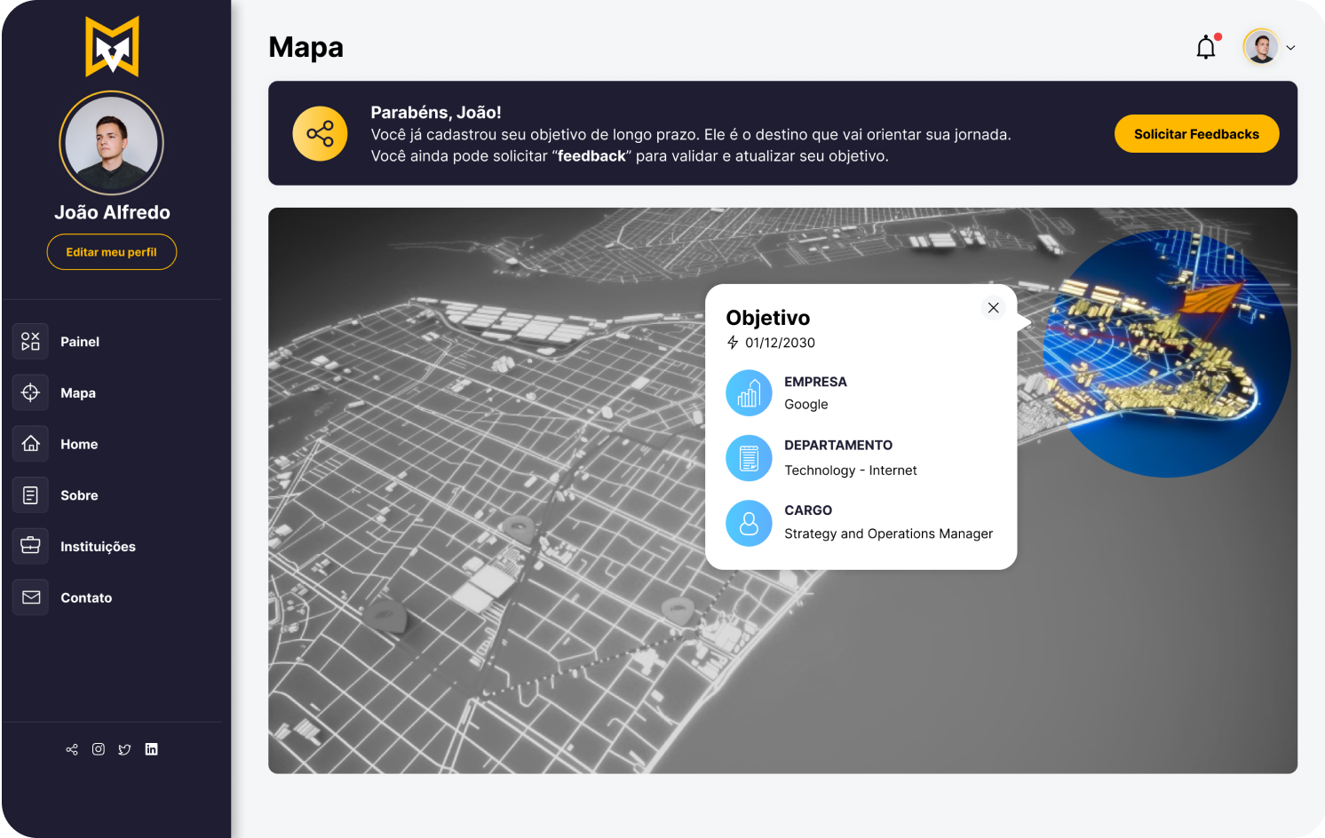Open the user account dropdown chevron
This screenshot has width=1325, height=838.
tap(1290, 48)
